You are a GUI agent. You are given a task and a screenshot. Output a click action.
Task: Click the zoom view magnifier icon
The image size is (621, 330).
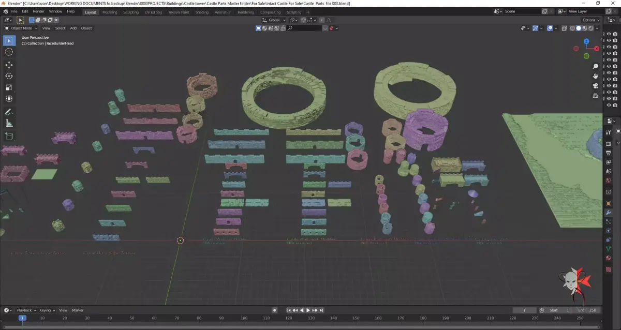click(596, 66)
